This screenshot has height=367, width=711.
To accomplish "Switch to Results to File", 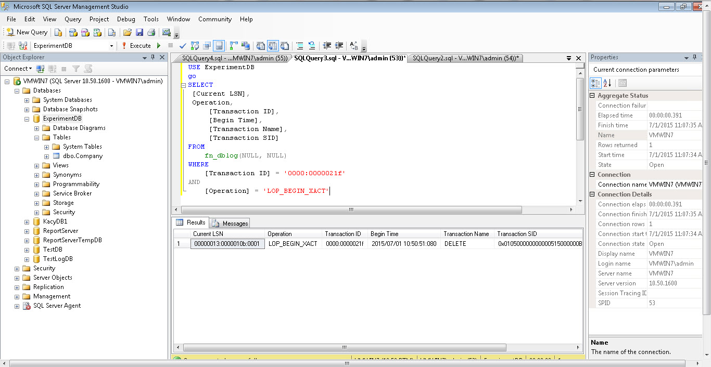I will click(285, 46).
